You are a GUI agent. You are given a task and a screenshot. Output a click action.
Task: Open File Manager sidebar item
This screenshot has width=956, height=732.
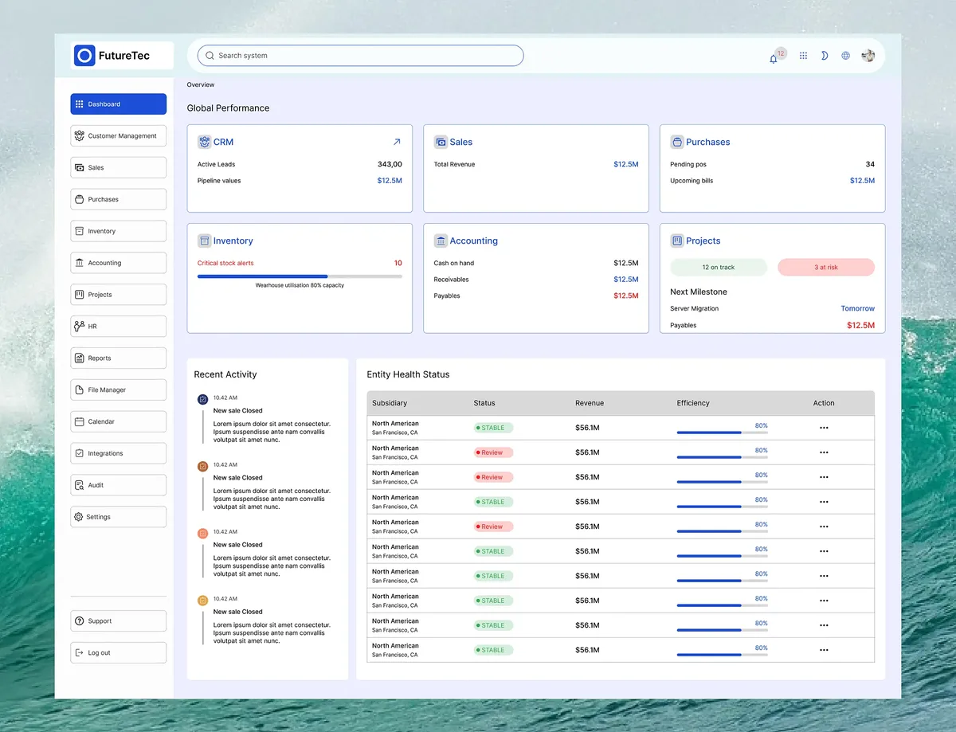click(119, 390)
